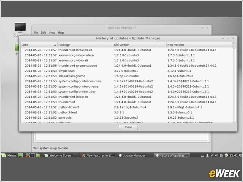Open the Computer desktop icon
Image resolution: width=243 pixels, height=182 pixels.
tap(20, 30)
